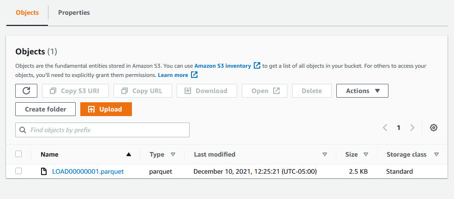The height and width of the screenshot is (199, 454).
Task: Sort by Last modified column arrow
Action: pos(325,154)
